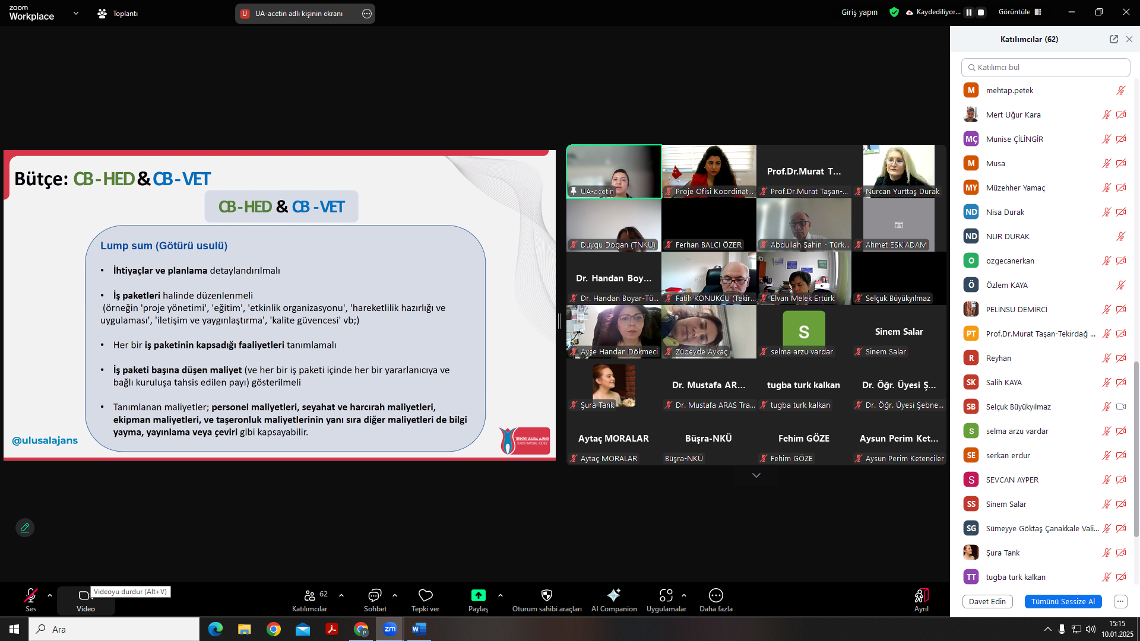This screenshot has width=1140, height=641.
Task: Open Tepki ver reactions icon
Action: pos(425,595)
